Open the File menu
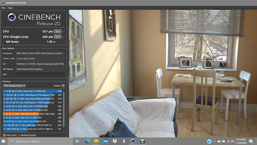This screenshot has height=145, width=257. tap(3, 8)
